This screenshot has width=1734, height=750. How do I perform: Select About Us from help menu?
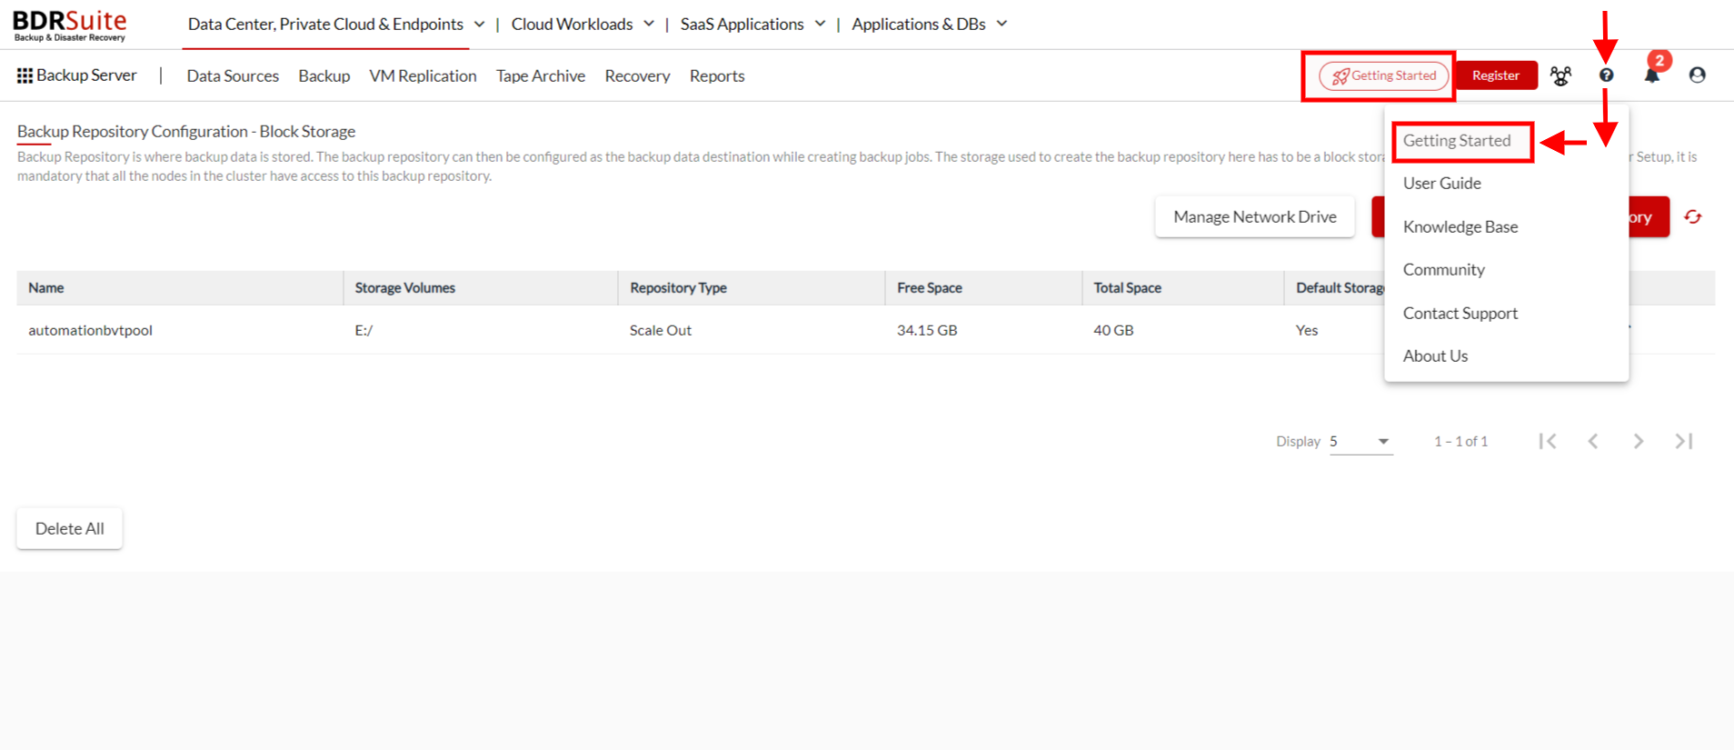1436,356
